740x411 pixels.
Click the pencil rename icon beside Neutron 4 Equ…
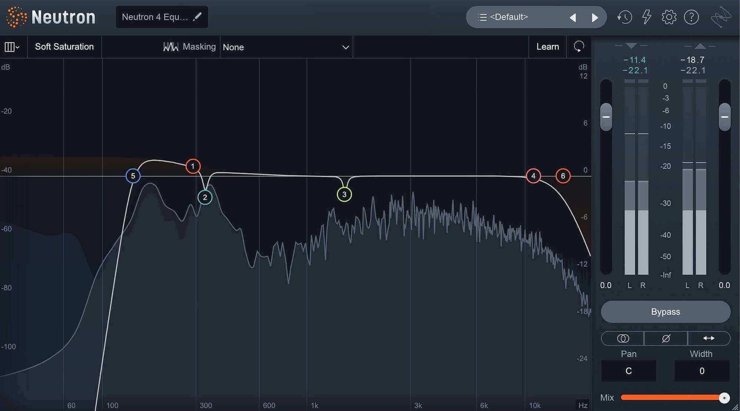(197, 17)
